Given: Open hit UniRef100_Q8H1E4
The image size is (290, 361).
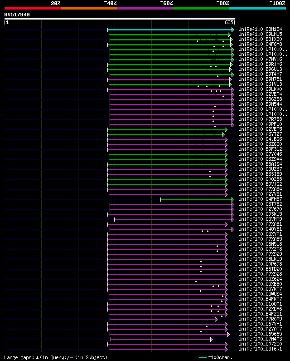Looking at the screenshot, I should coord(260,29).
